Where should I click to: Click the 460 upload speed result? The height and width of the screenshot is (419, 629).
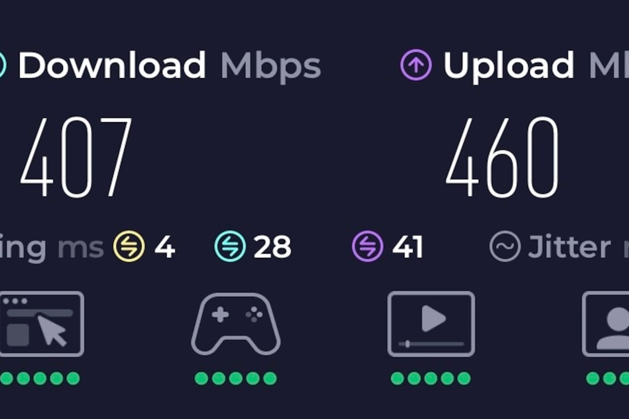[502, 157]
